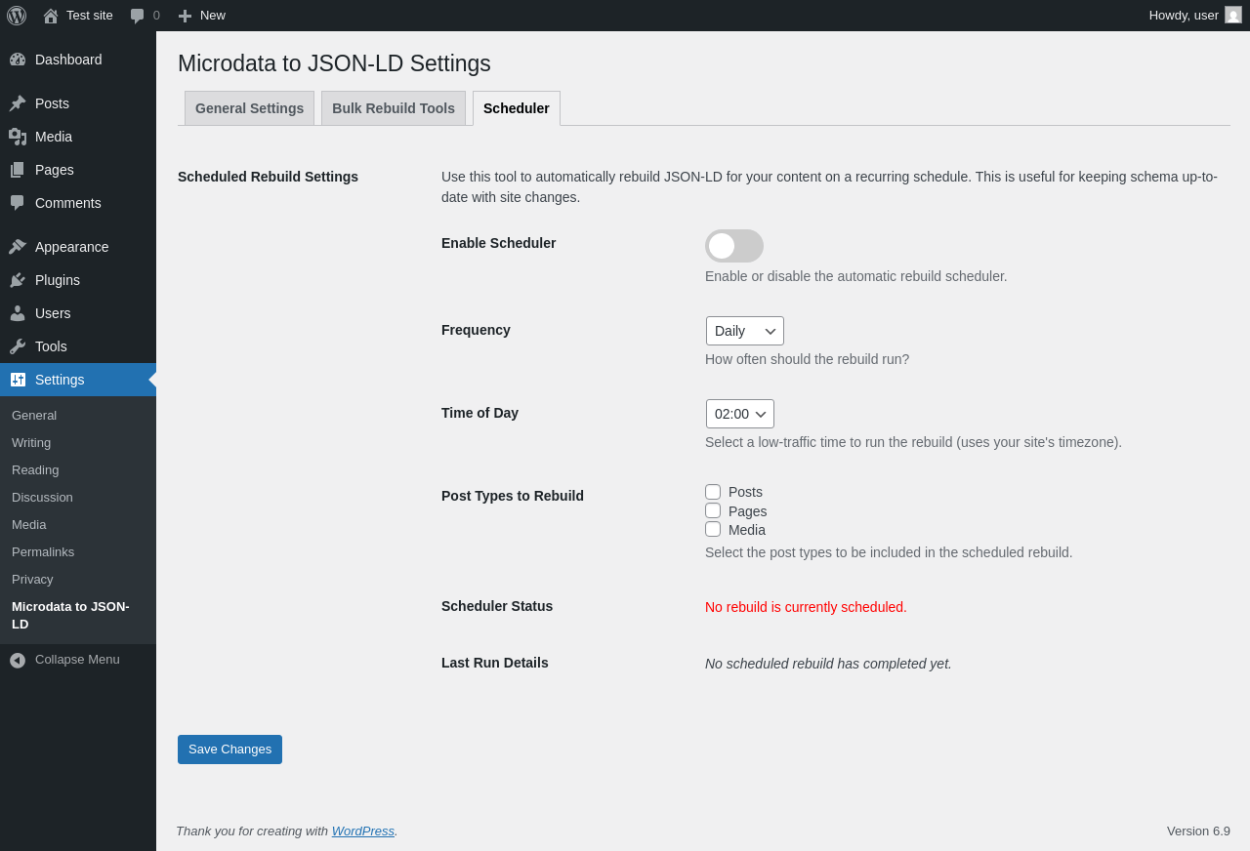This screenshot has width=1250, height=851.
Task: Open the Bulk Rebuild Tools tab
Action: (394, 108)
